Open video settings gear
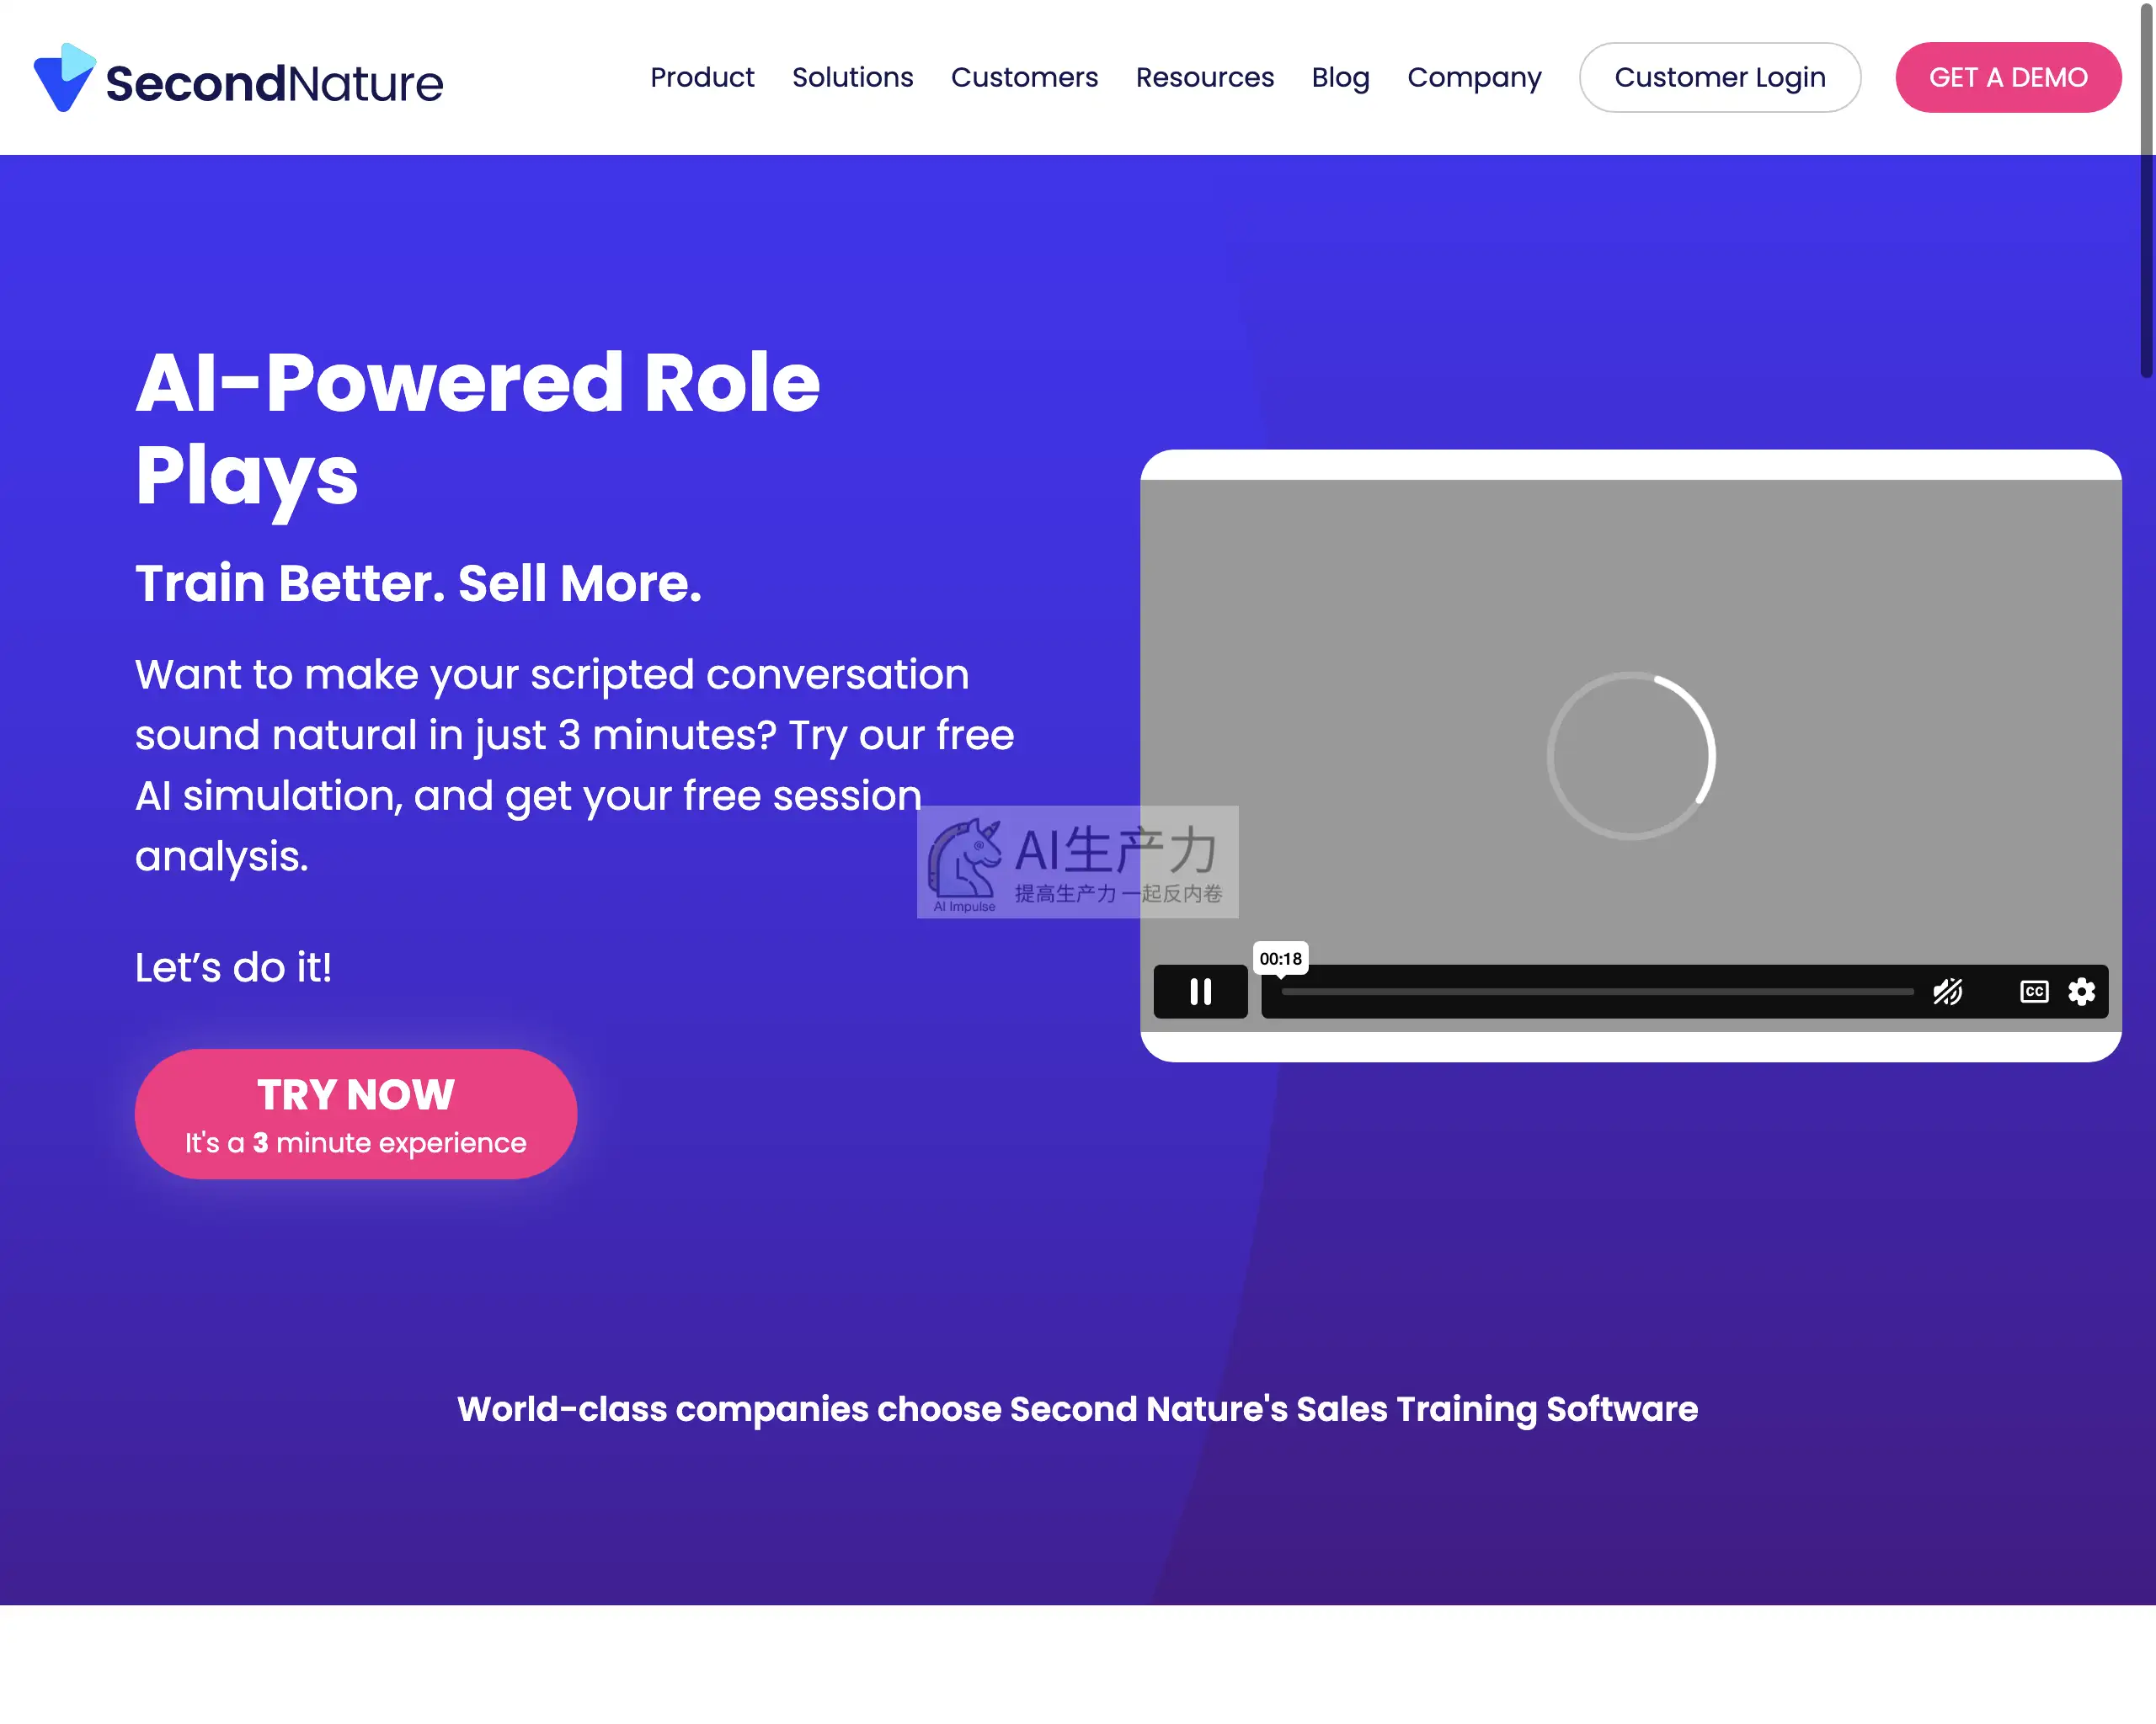 pos(2081,992)
